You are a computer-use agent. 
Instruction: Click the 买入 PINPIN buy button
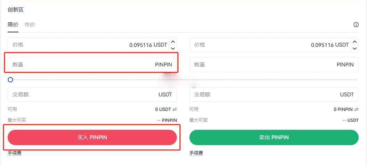coord(92,137)
